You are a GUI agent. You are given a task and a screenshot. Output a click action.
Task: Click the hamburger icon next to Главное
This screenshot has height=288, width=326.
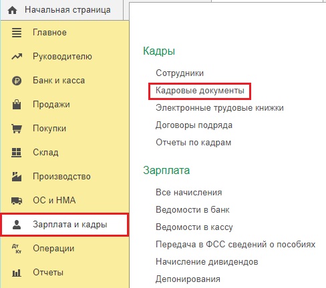click(x=17, y=33)
